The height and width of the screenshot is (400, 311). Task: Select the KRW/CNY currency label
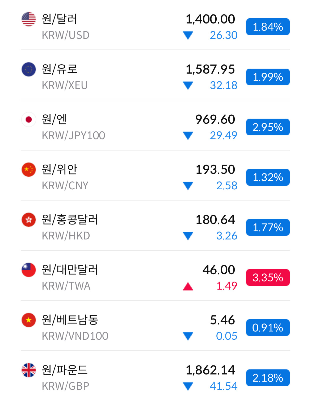(x=65, y=186)
